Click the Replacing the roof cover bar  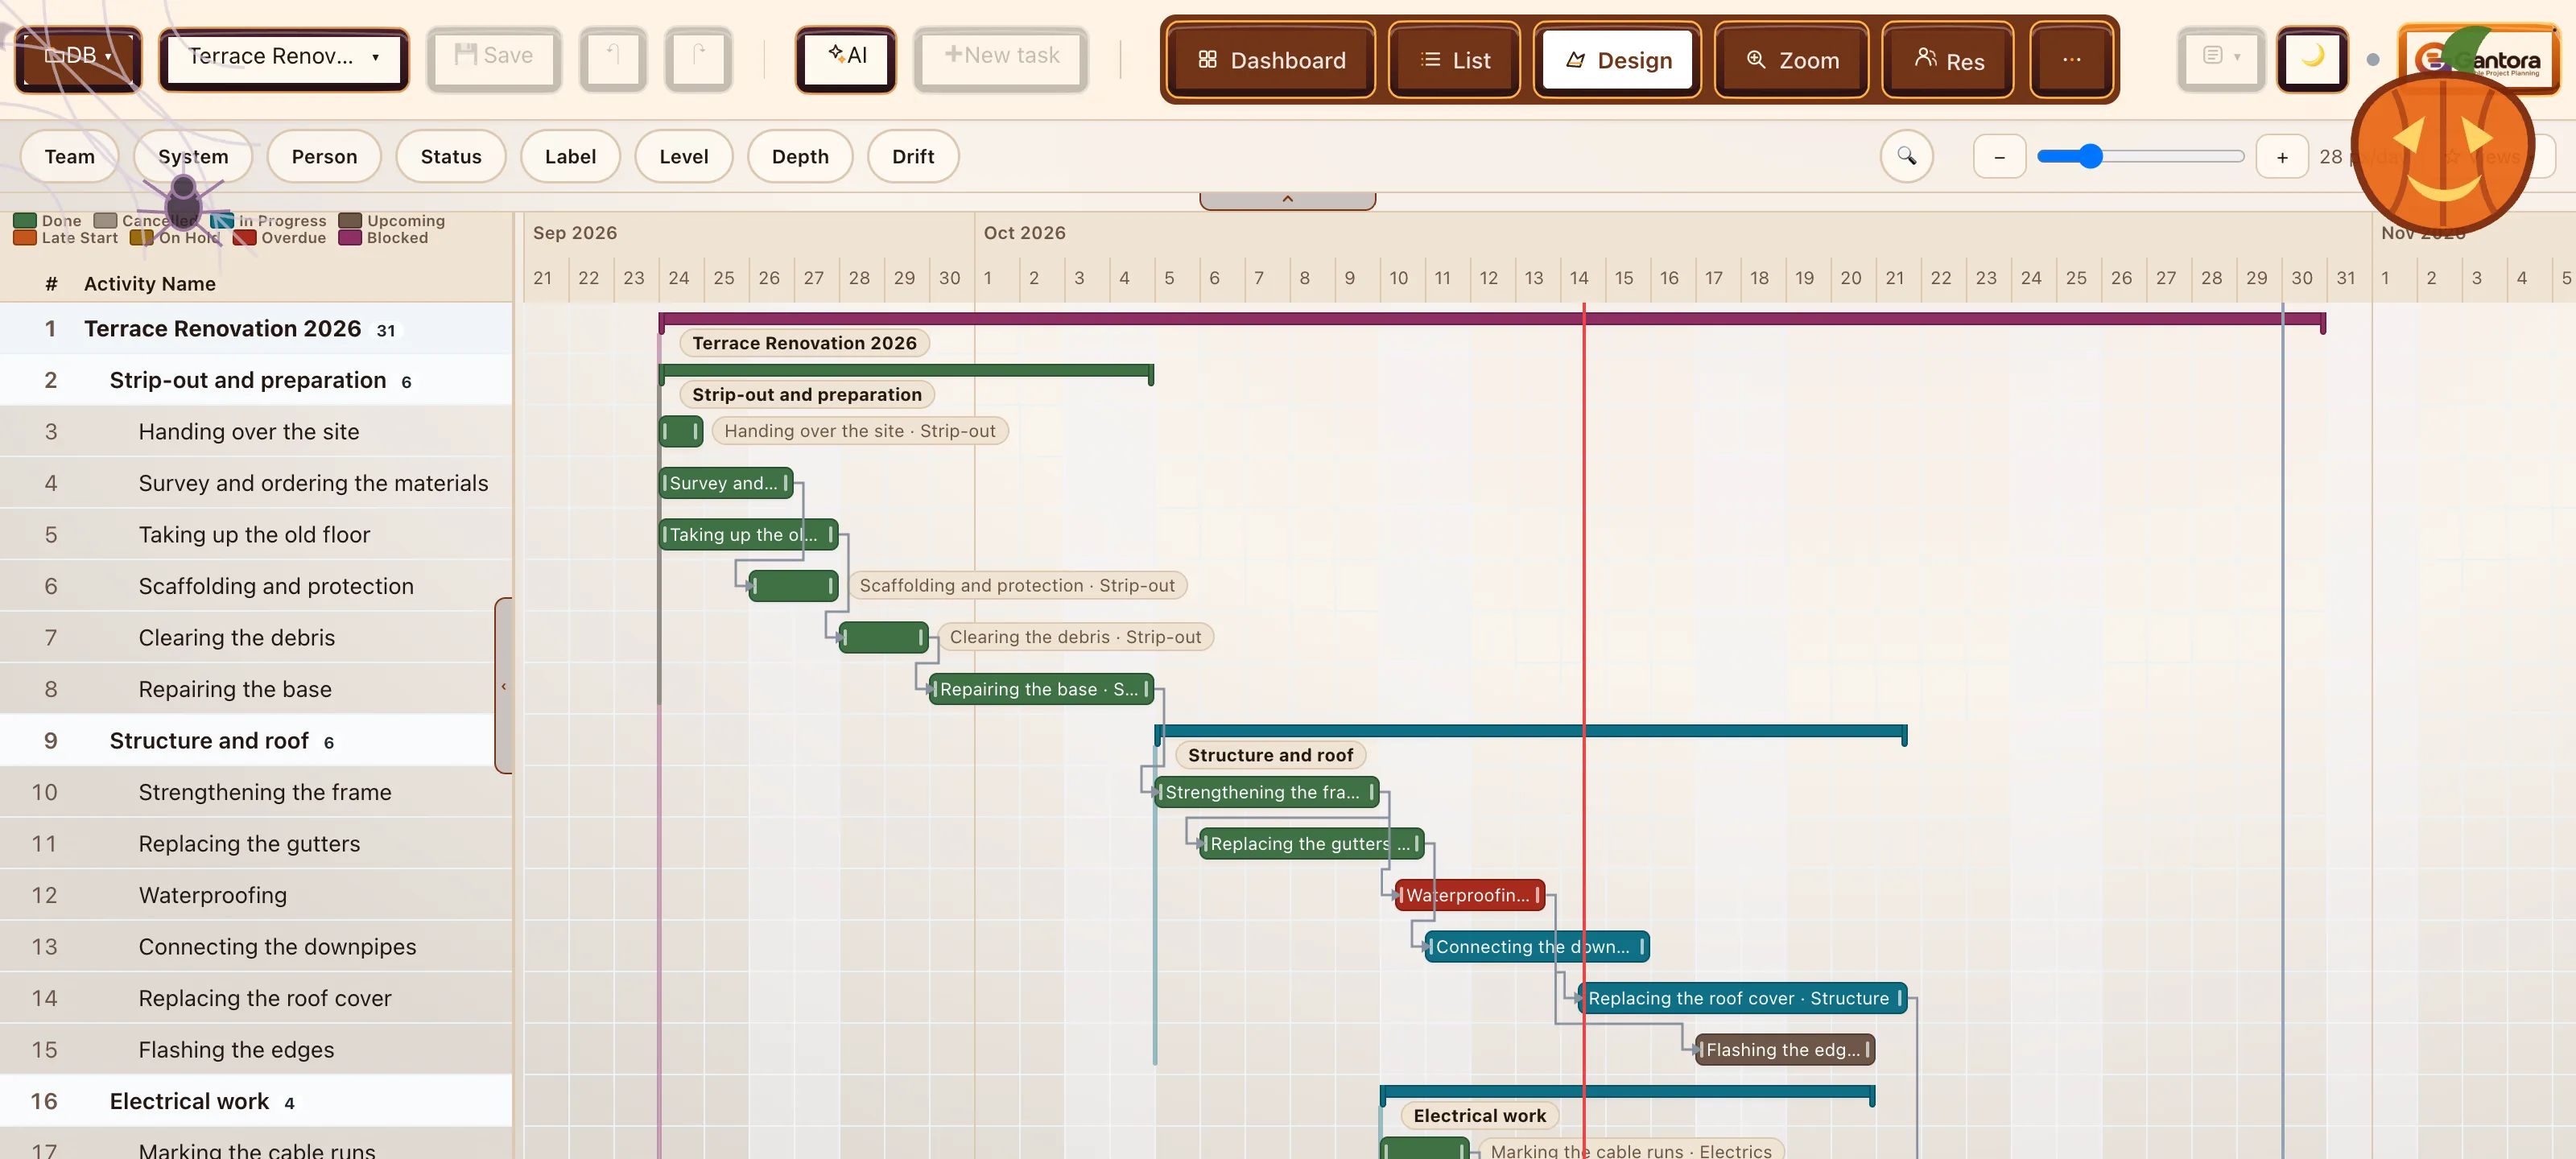(1742, 998)
